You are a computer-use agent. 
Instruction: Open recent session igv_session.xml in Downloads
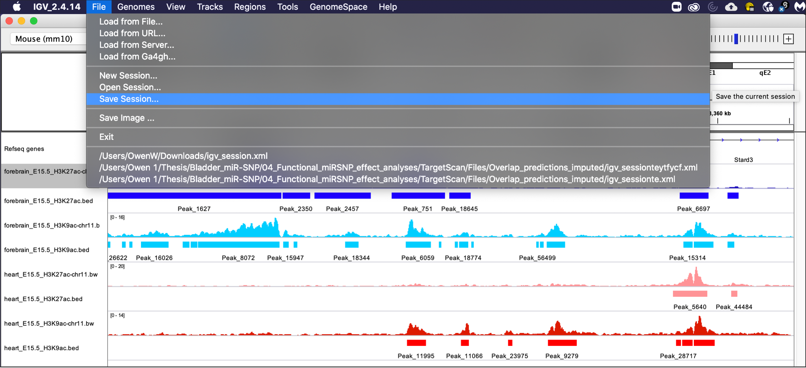pos(183,156)
